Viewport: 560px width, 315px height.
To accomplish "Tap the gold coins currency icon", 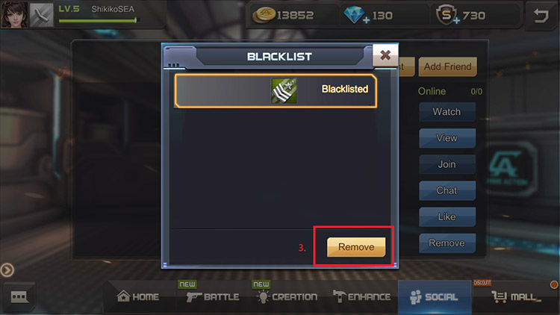I will 264,15.
